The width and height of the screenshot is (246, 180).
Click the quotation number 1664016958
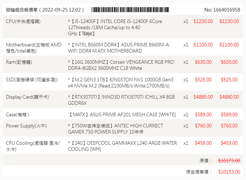[222, 10]
